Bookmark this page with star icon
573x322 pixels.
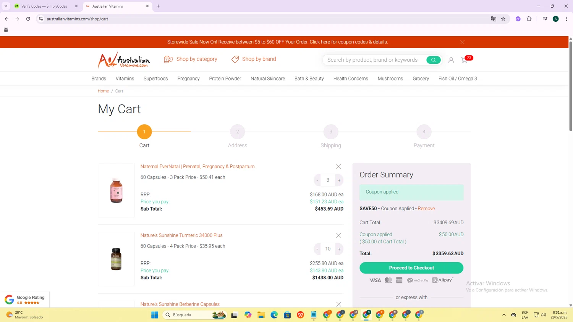point(503,19)
